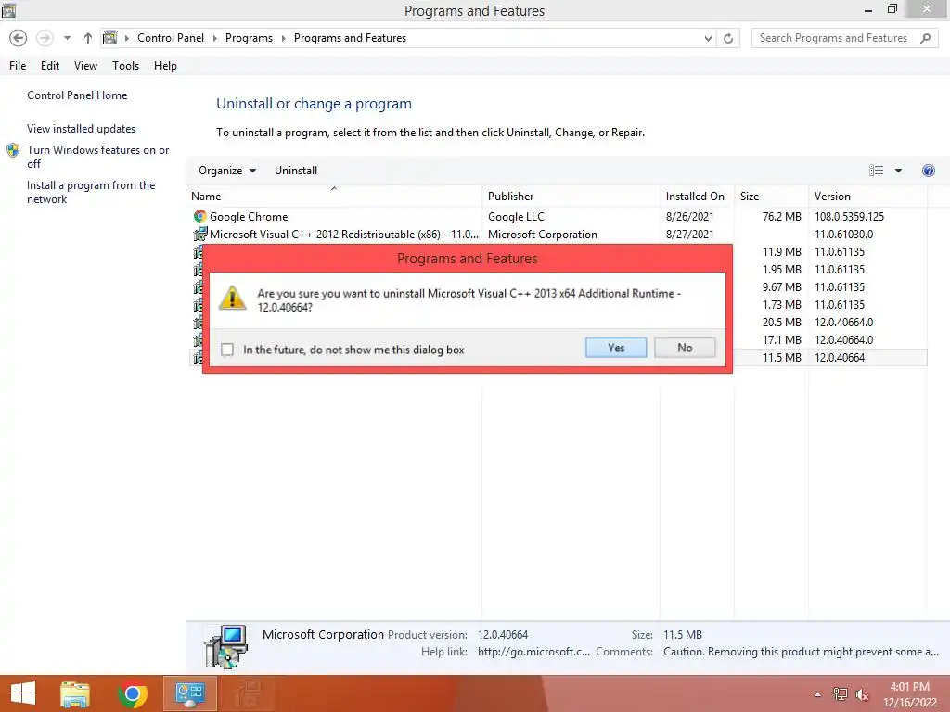Click the Forward navigation arrow
Screen dimensions: 950x712
pyautogui.click(x=45, y=38)
